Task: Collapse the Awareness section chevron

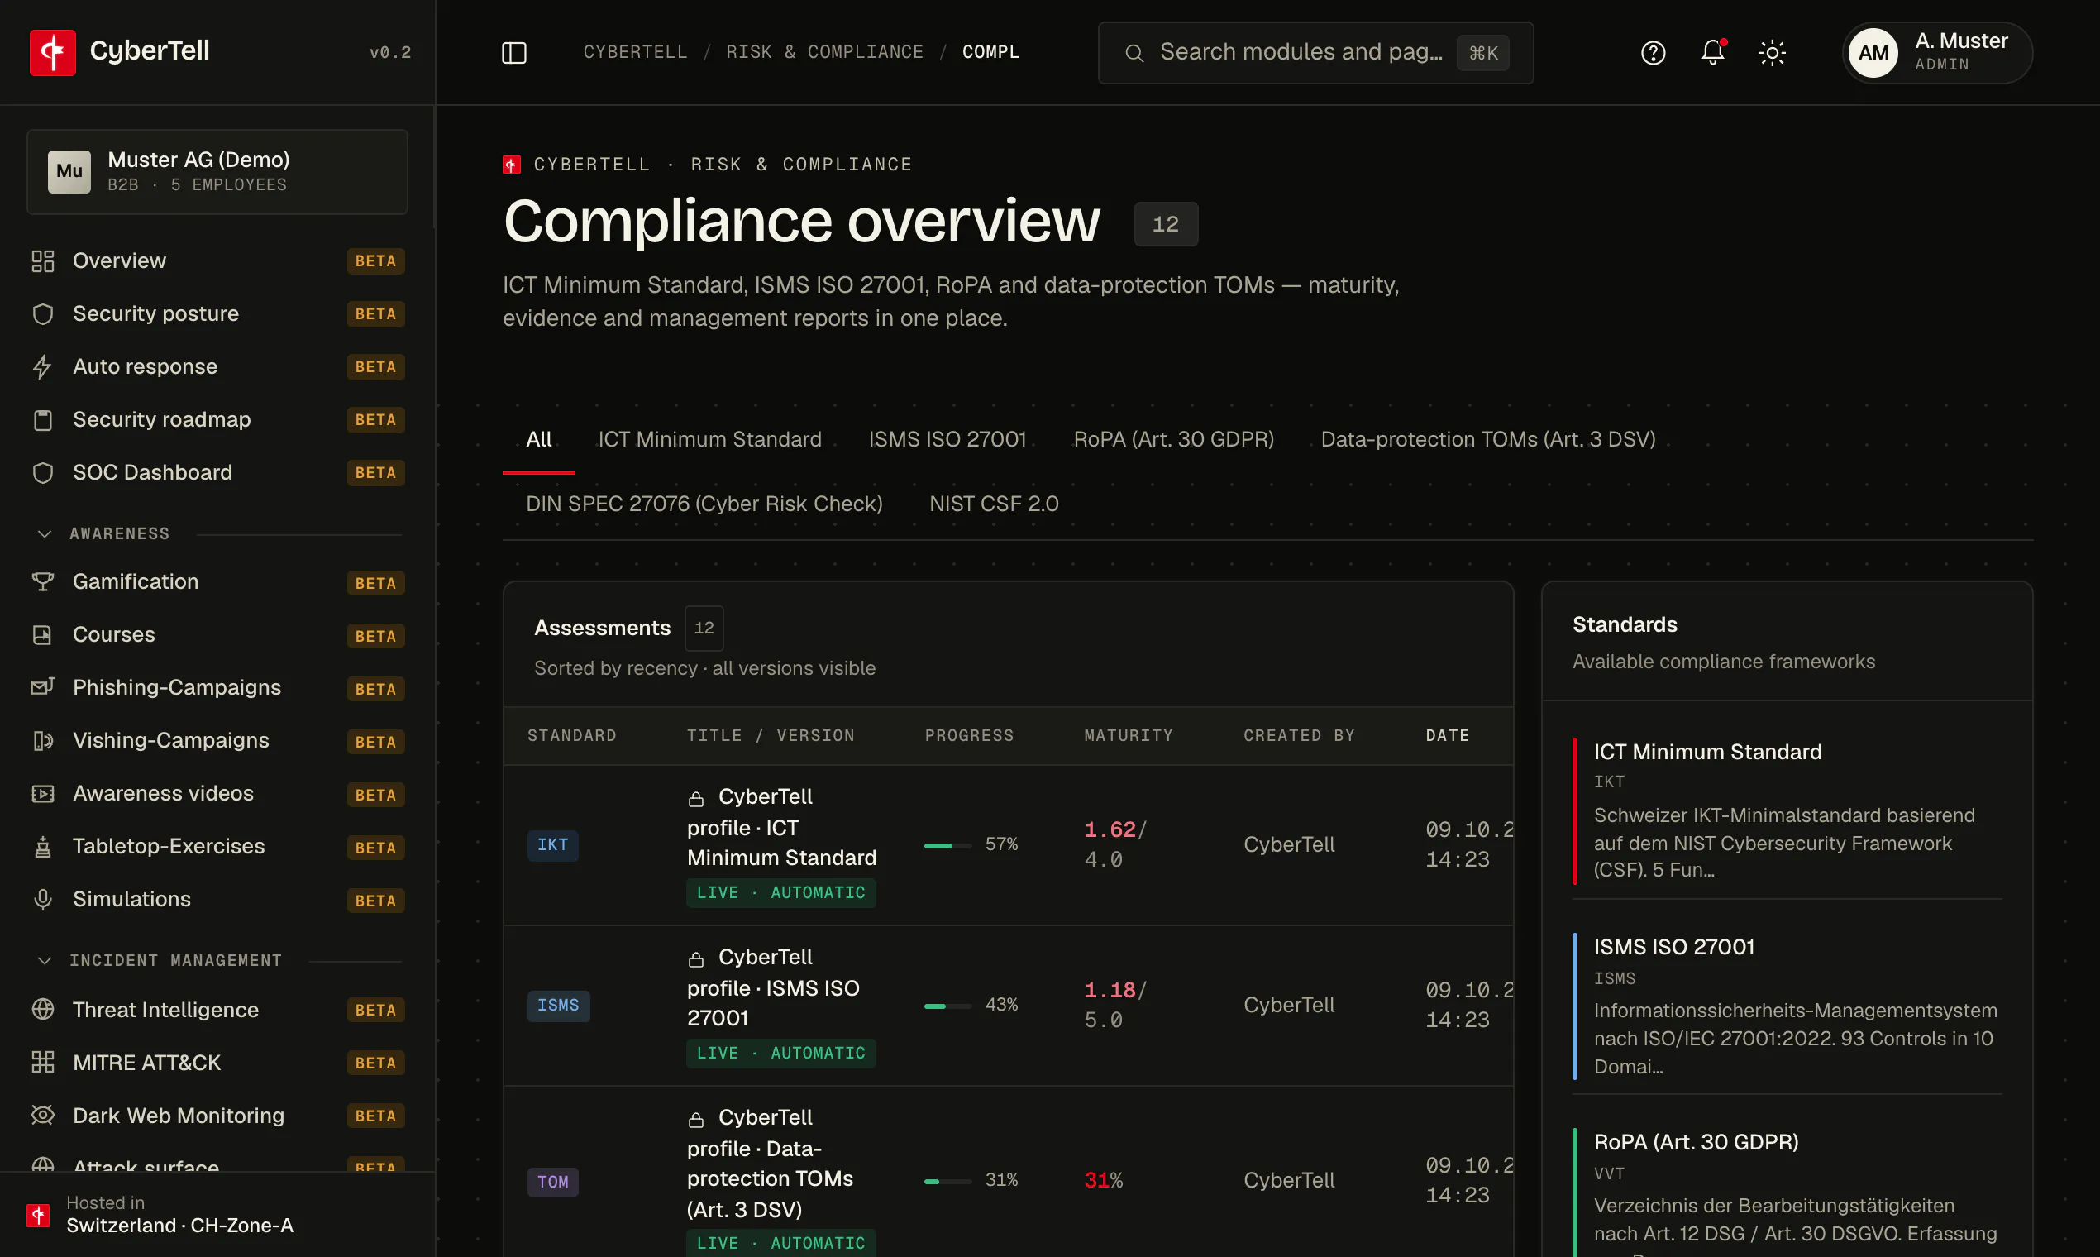Action: [45, 533]
